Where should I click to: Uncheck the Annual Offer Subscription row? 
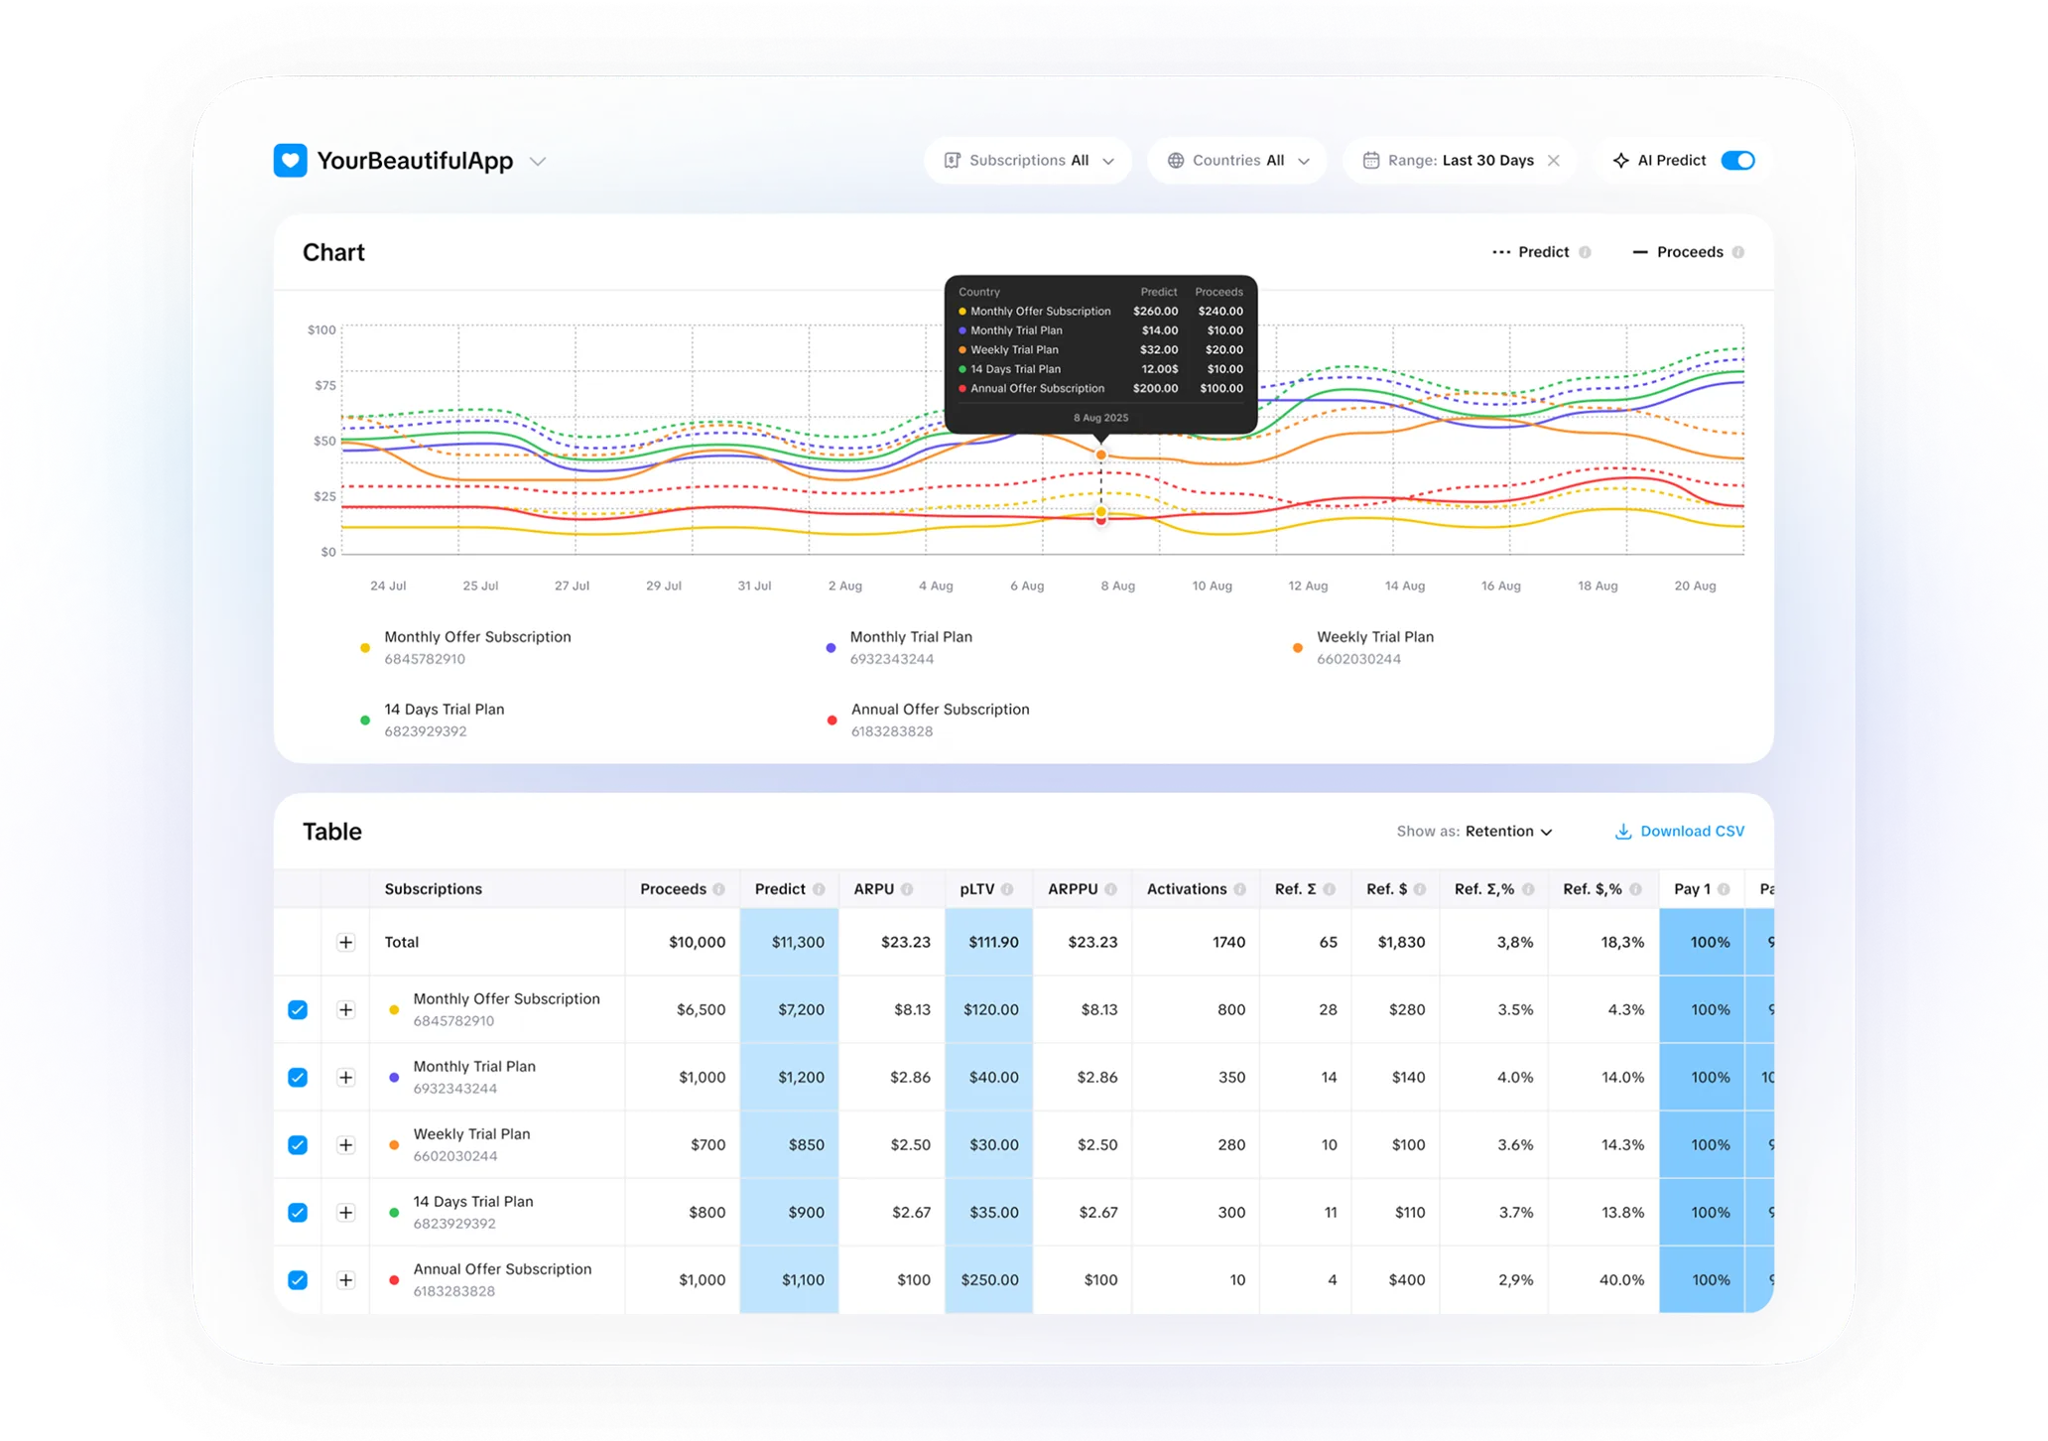[x=297, y=1280]
